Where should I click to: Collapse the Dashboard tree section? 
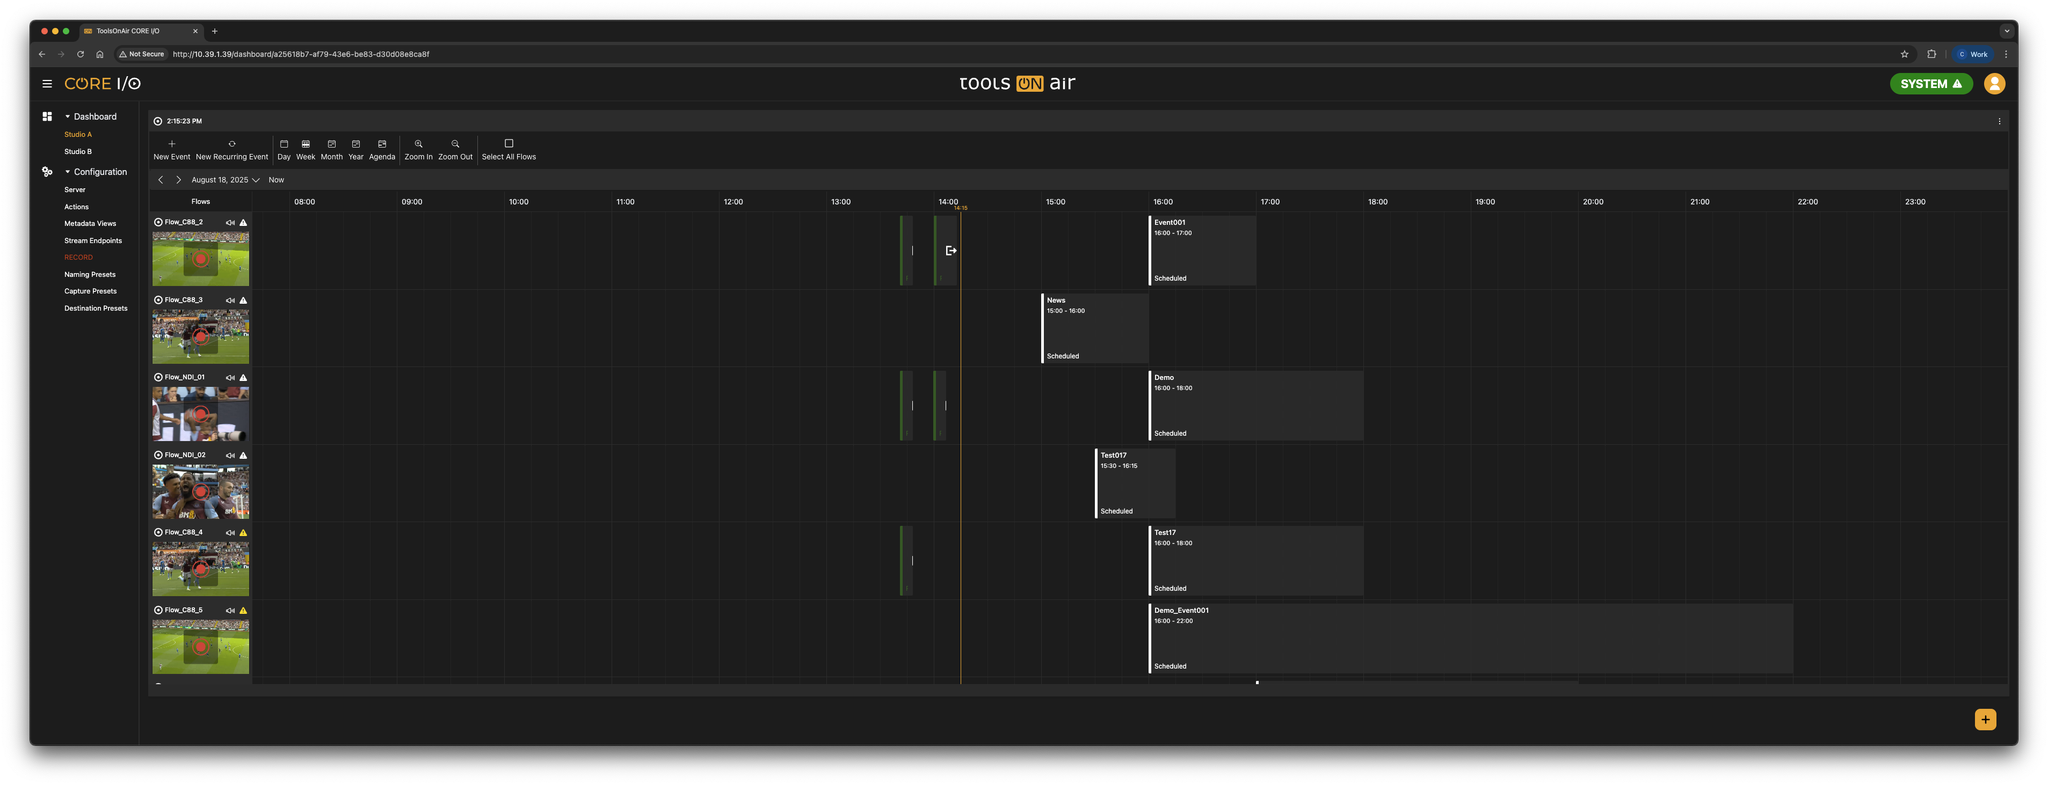[68, 117]
